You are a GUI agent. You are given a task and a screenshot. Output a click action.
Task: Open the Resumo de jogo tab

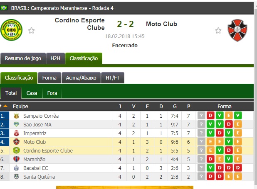pos(23,58)
